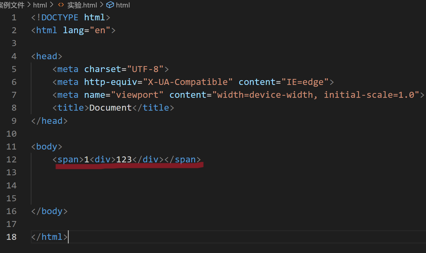Click the "IE=edge" value

point(305,82)
